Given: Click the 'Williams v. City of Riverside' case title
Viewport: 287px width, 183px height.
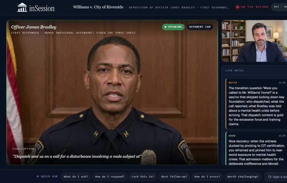Looking at the screenshot, I should coord(98,7).
